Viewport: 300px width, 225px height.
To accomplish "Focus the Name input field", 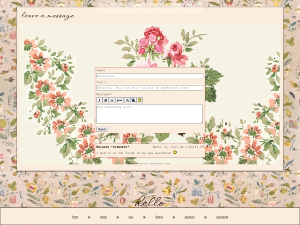I will 149,76.
